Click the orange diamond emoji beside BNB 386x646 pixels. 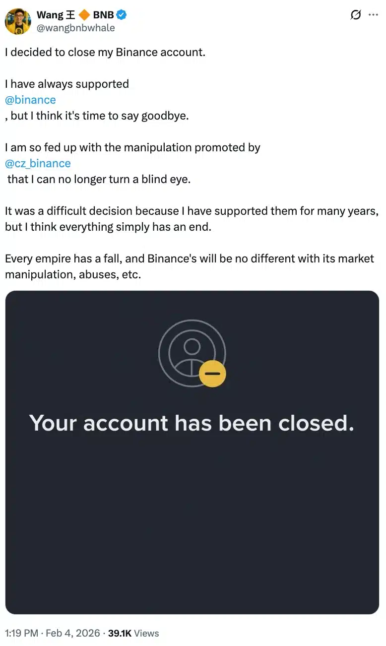click(84, 15)
